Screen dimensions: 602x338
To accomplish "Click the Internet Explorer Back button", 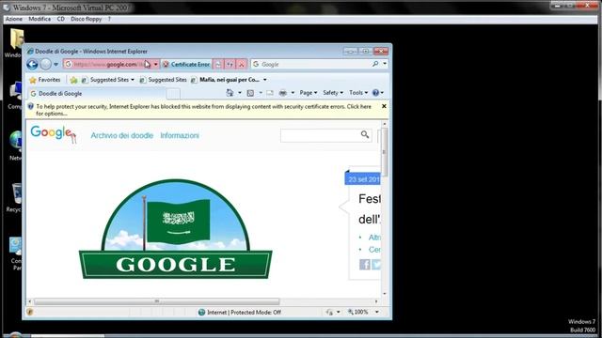I will 32,65.
